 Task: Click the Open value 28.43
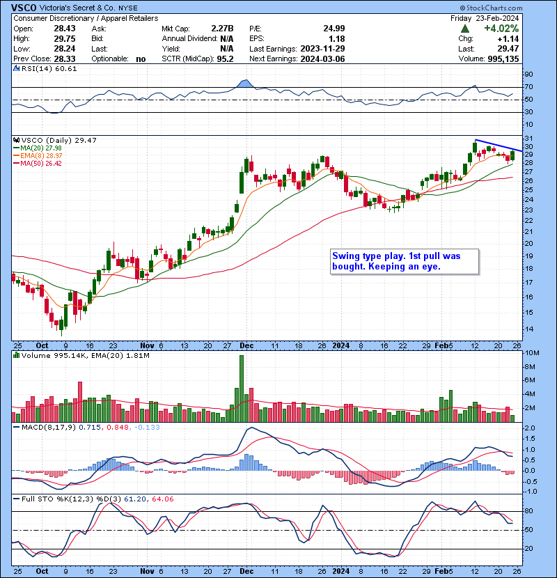pyautogui.click(x=65, y=29)
